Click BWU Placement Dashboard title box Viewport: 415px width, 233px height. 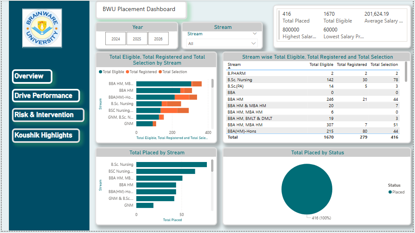pos(141,10)
